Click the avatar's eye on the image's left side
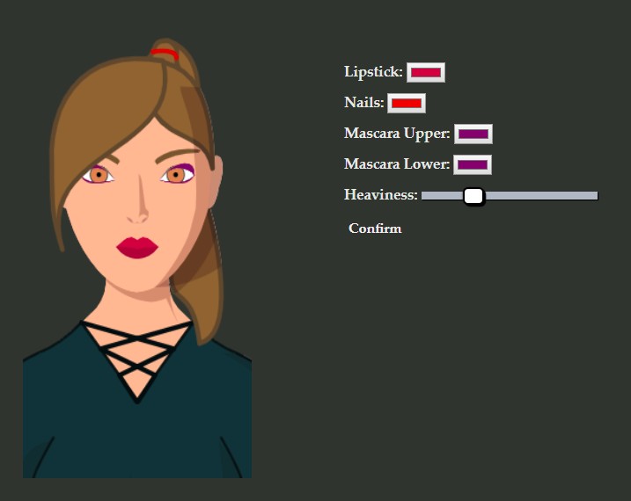 [x=99, y=175]
